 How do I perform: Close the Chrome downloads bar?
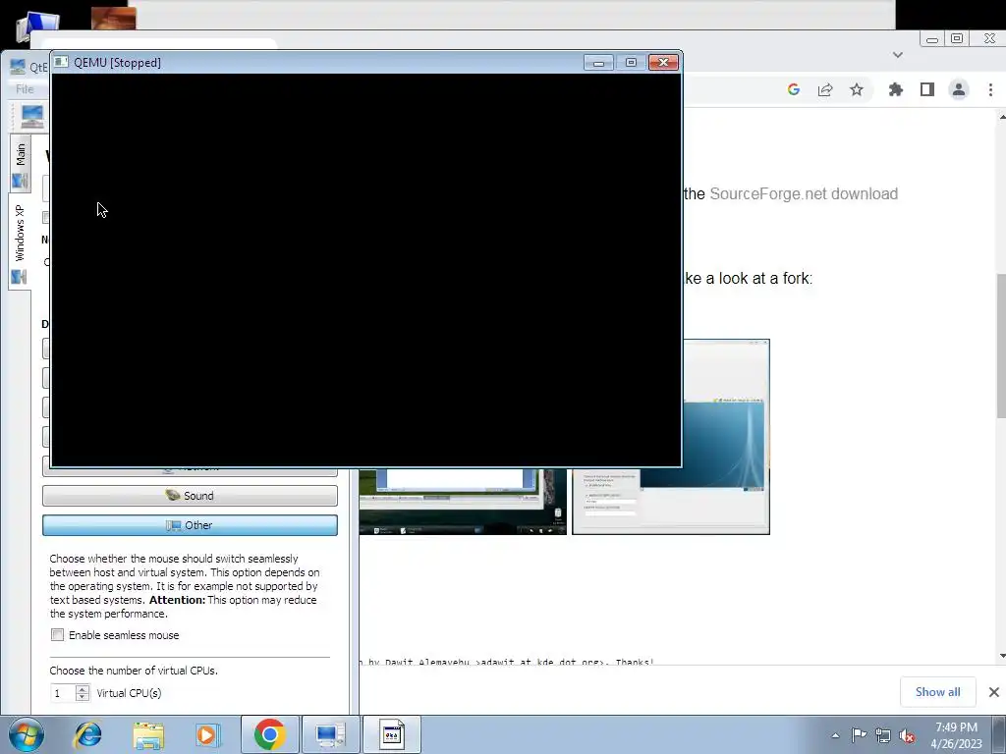coord(994,692)
